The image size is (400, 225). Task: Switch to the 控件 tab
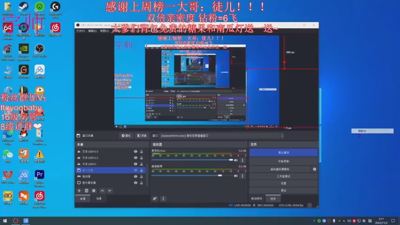pyautogui.click(x=273, y=198)
